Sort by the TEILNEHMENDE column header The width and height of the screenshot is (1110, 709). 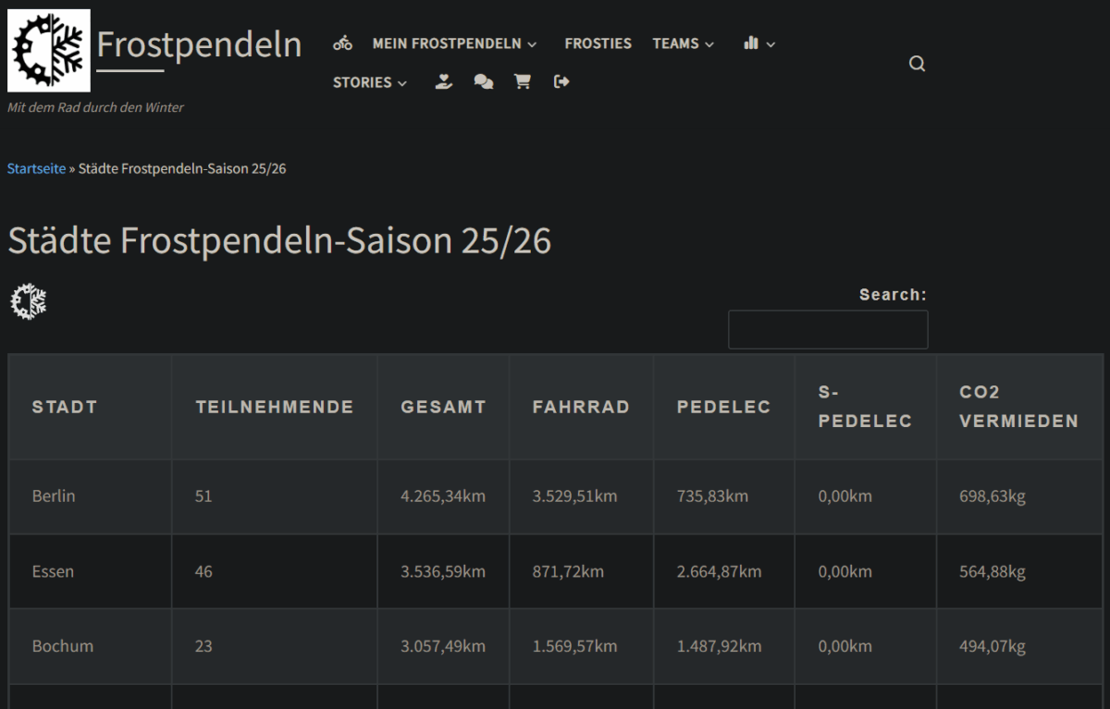(x=274, y=407)
